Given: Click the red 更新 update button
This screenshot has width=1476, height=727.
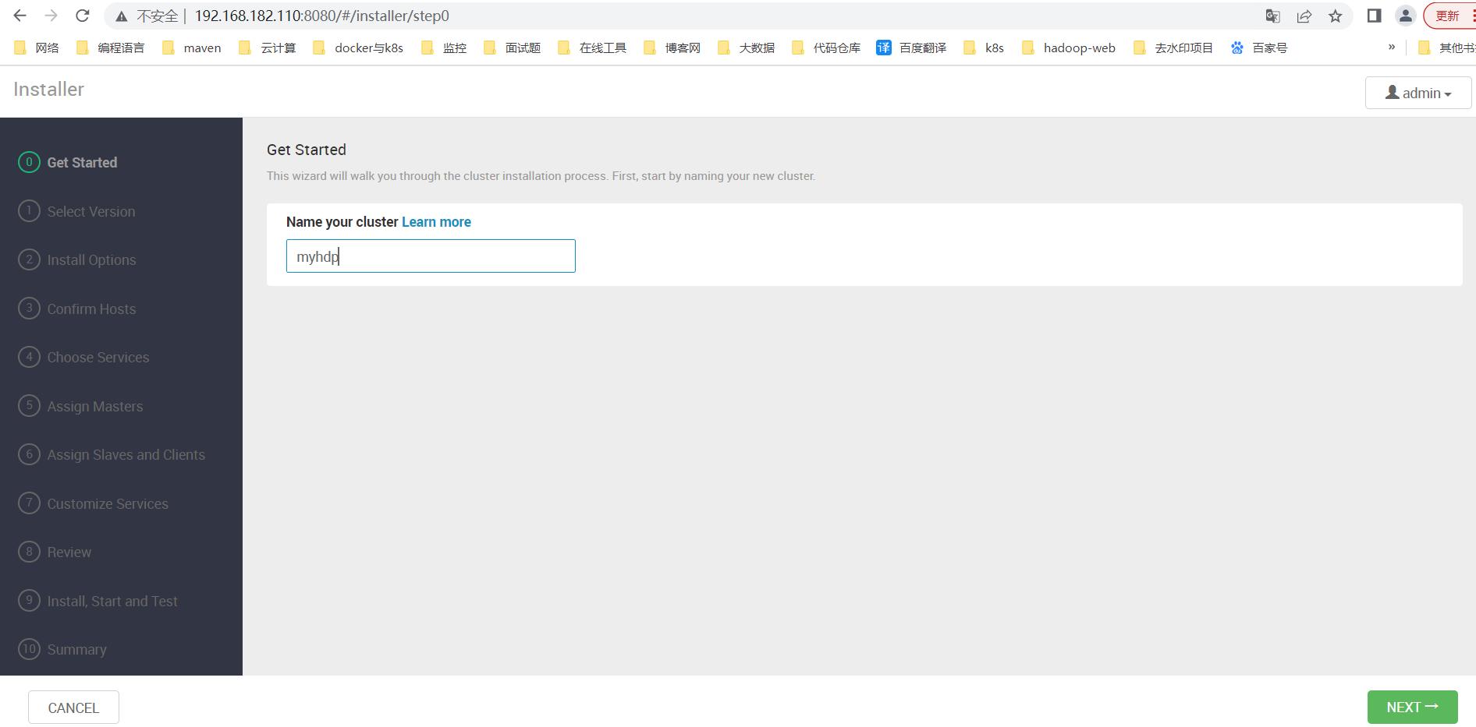Looking at the screenshot, I should [1449, 16].
